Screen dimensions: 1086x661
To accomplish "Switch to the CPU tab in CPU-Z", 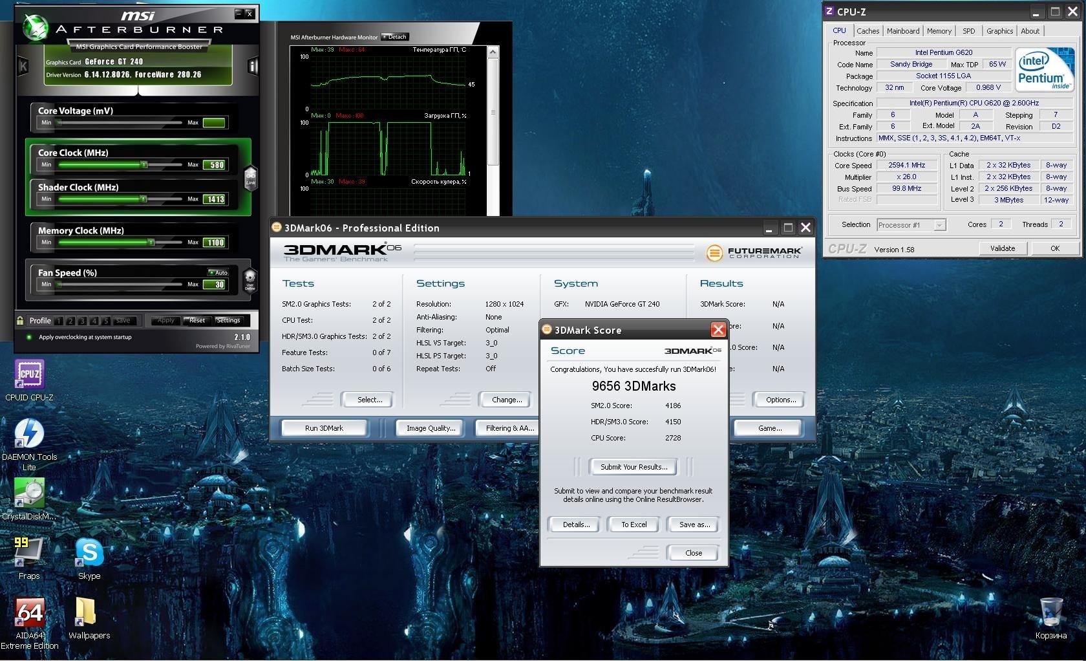I will coord(839,30).
